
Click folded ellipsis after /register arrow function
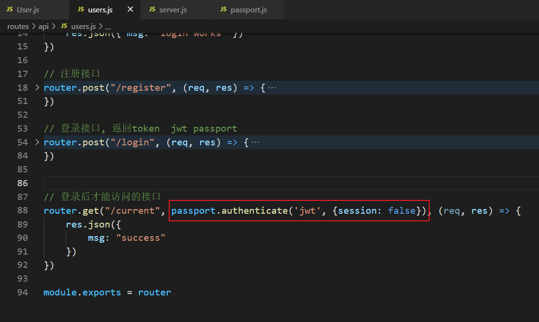tap(272, 88)
